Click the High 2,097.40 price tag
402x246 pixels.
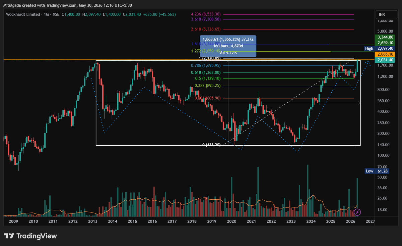(x=380, y=49)
